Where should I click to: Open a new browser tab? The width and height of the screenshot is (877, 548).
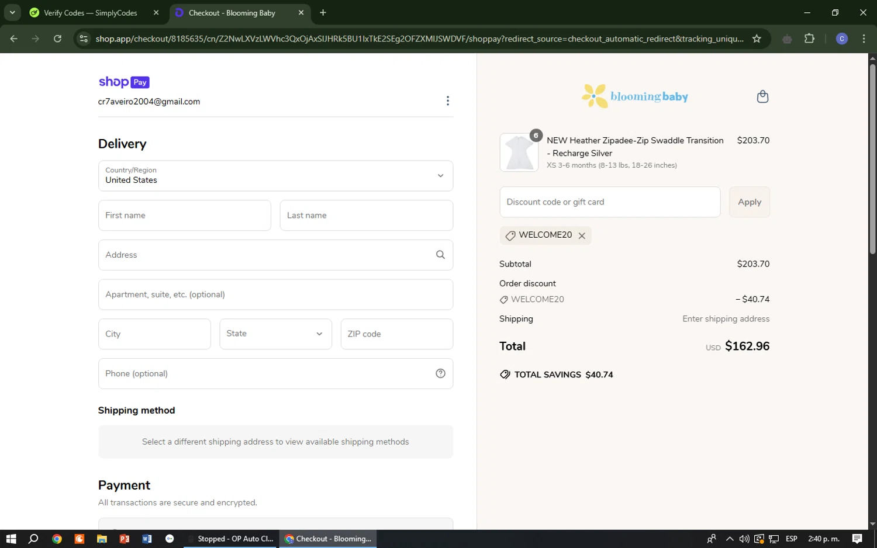point(323,12)
